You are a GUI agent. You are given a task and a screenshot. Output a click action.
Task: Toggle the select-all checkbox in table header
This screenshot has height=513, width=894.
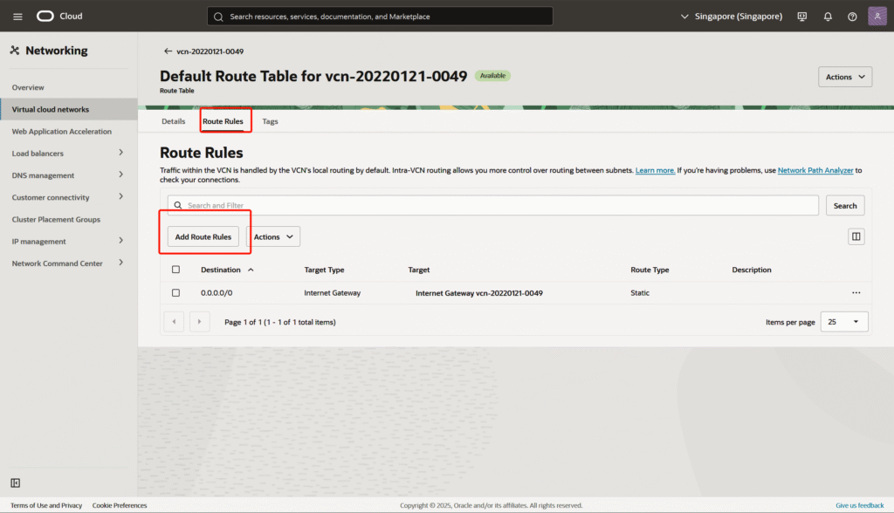pos(176,270)
